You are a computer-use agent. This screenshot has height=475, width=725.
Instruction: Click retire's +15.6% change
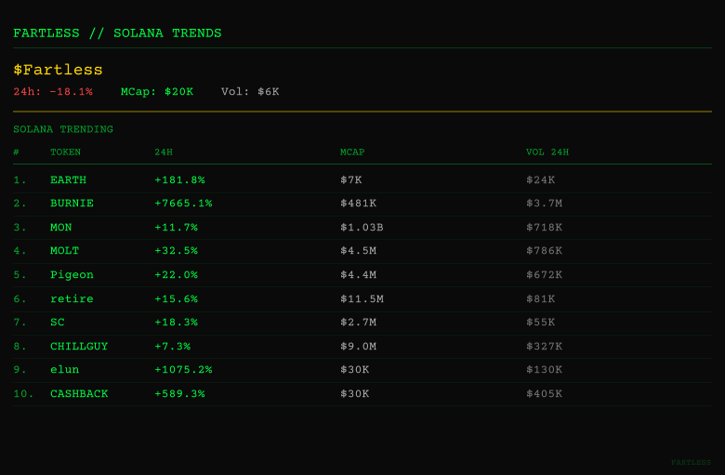176,298
